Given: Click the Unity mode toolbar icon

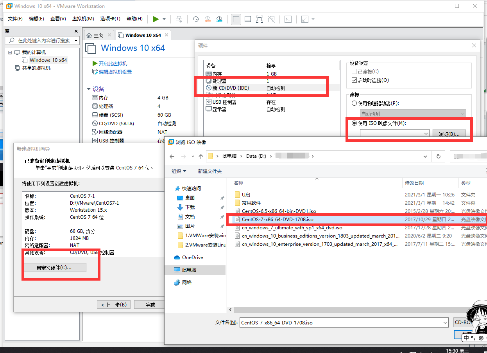Looking at the screenshot, I should [271, 19].
